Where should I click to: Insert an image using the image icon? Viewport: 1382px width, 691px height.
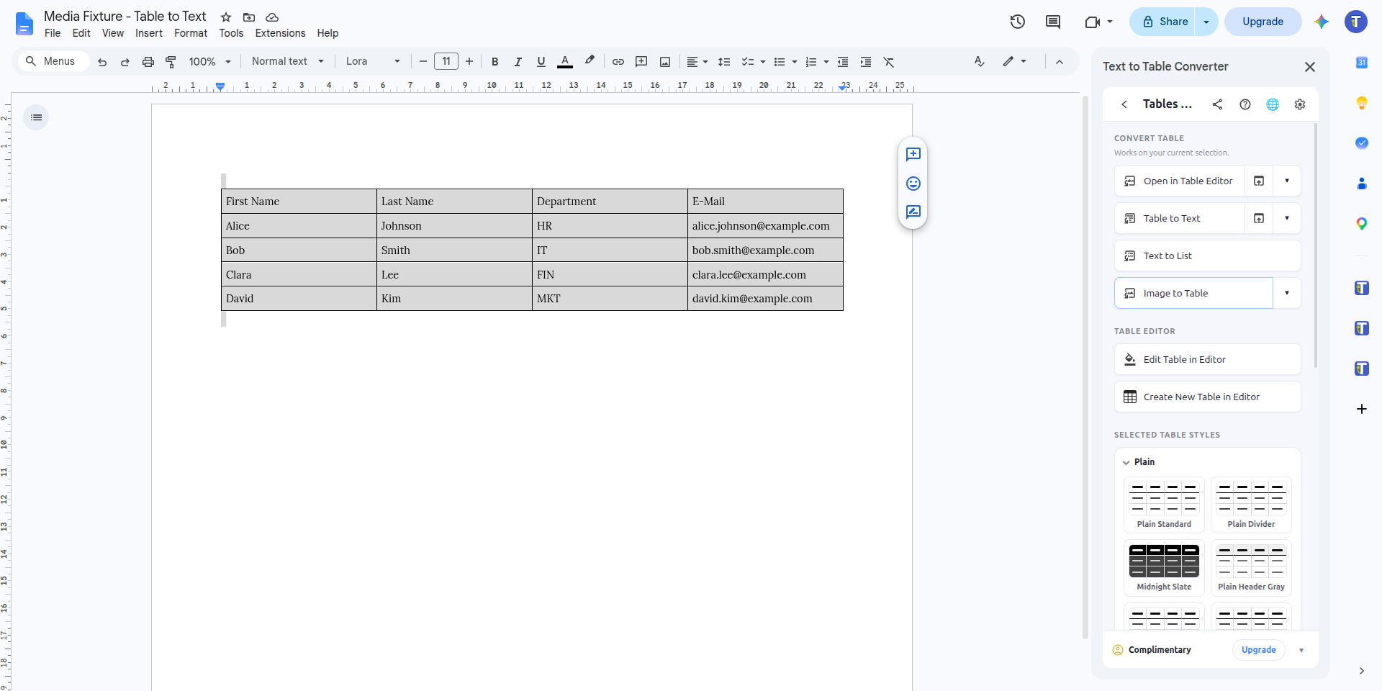coord(665,62)
